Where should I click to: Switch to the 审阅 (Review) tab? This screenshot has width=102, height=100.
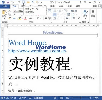(70, 6)
